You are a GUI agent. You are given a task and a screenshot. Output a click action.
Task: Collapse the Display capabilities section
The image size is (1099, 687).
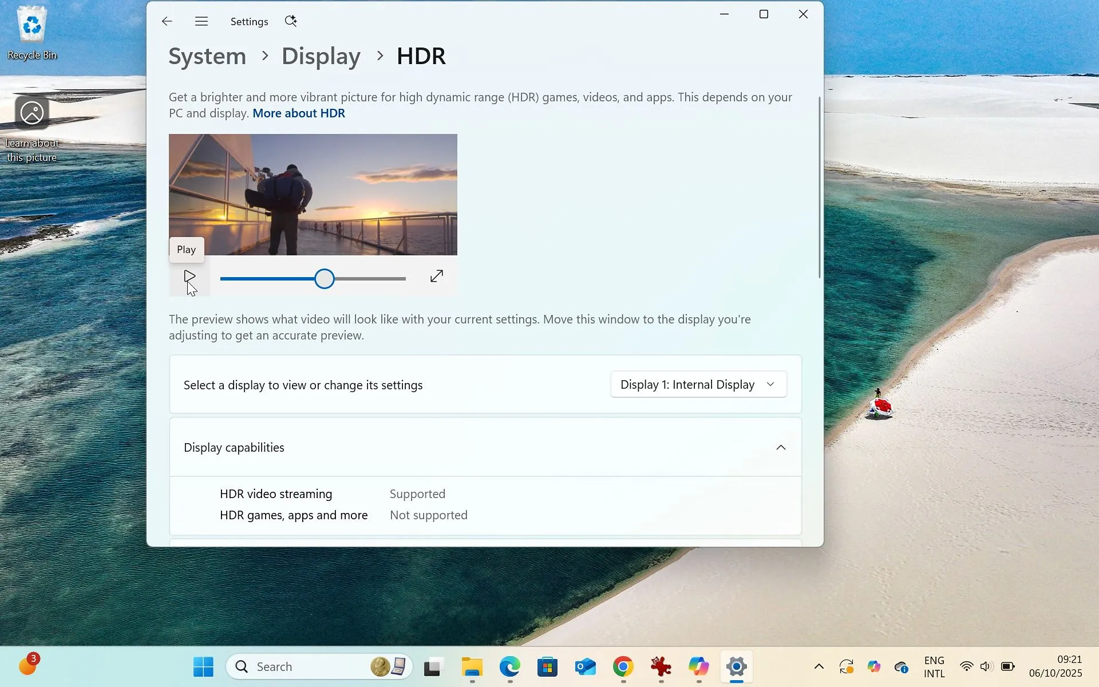[x=780, y=448]
